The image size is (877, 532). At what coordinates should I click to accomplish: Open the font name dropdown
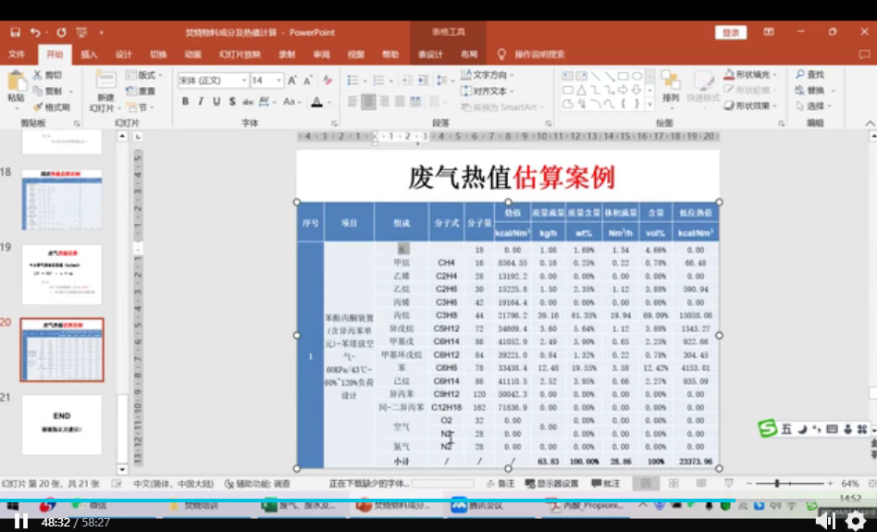(x=242, y=80)
